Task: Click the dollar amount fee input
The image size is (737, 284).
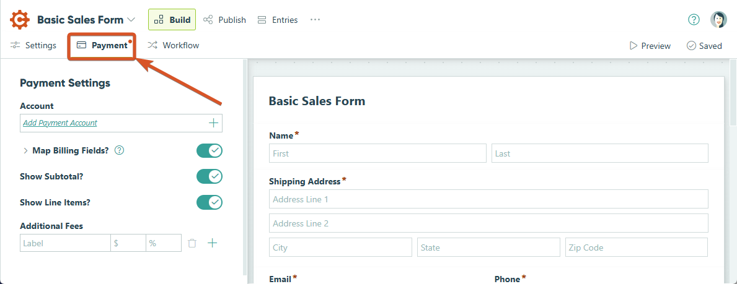Action: point(128,243)
